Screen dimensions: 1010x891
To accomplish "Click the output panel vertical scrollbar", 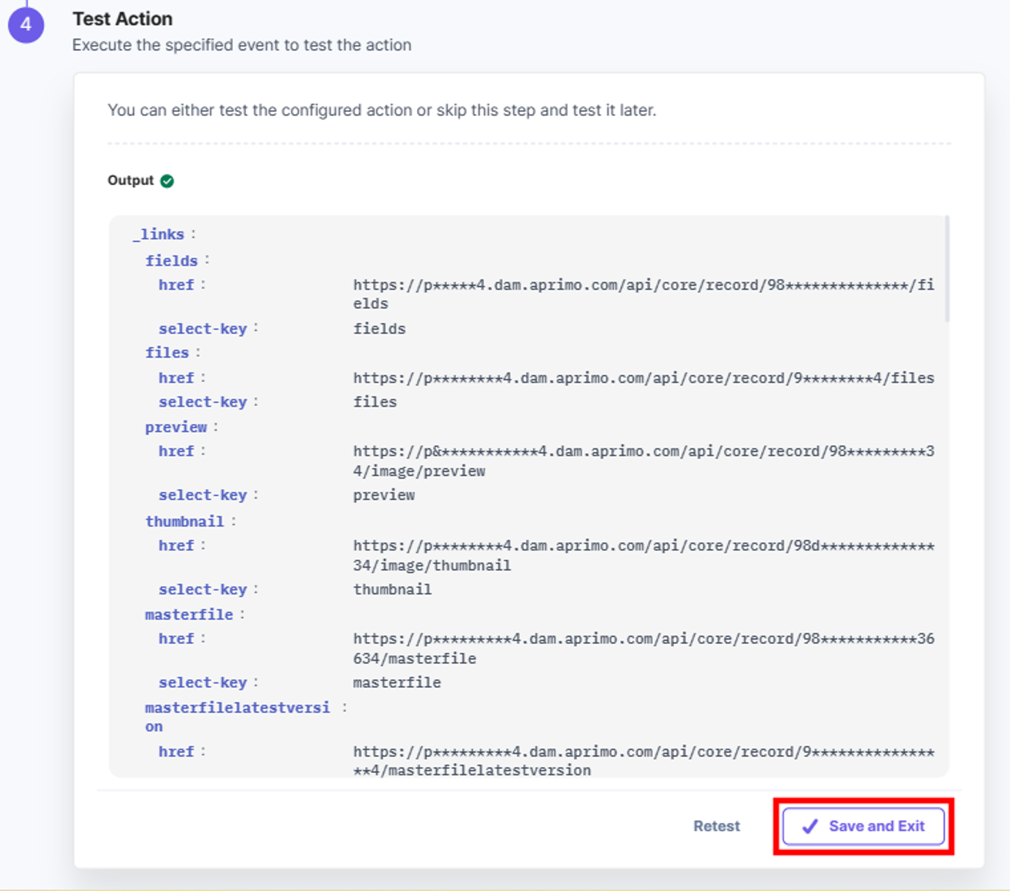I will tap(947, 268).
